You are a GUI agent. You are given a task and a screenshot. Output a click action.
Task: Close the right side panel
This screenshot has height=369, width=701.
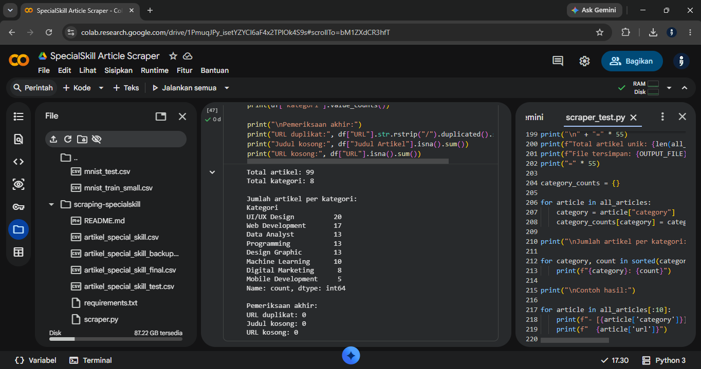(682, 116)
